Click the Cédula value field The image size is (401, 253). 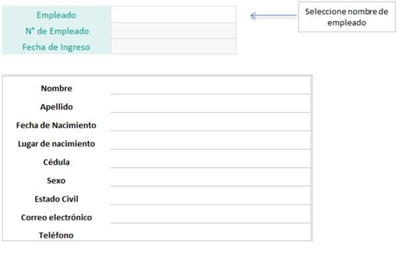(211, 159)
